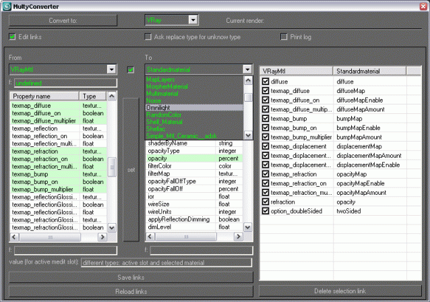
Task: Select opacity in To property list
Action: click(194, 158)
